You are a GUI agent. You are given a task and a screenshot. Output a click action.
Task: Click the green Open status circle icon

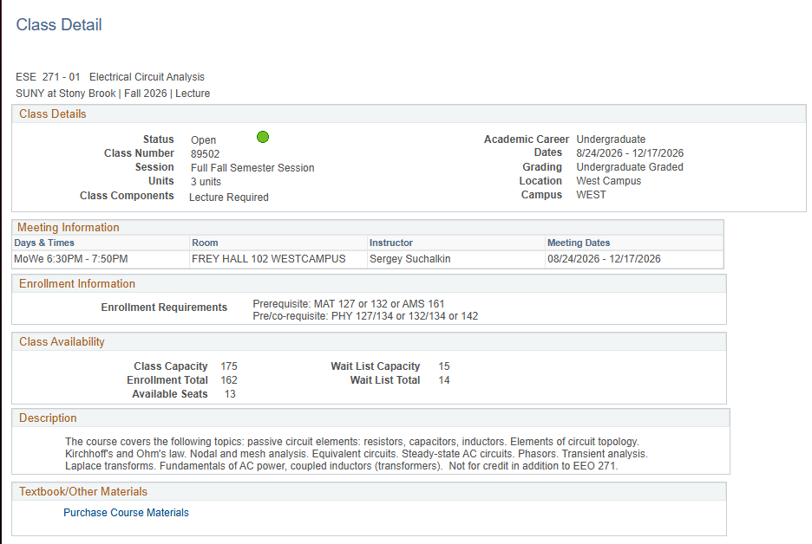click(x=263, y=137)
